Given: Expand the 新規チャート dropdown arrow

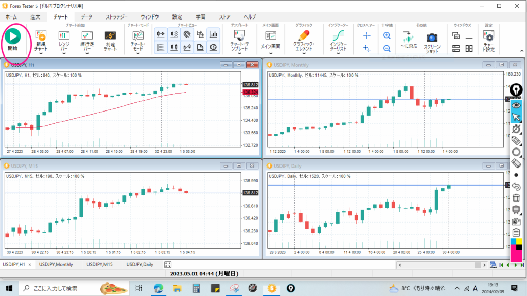Looking at the screenshot, I should point(41,53).
